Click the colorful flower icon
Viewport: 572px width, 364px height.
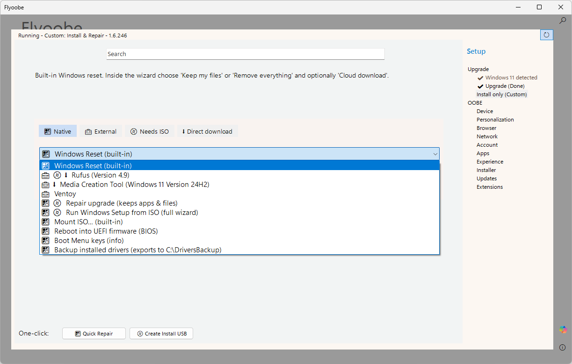coord(563,330)
